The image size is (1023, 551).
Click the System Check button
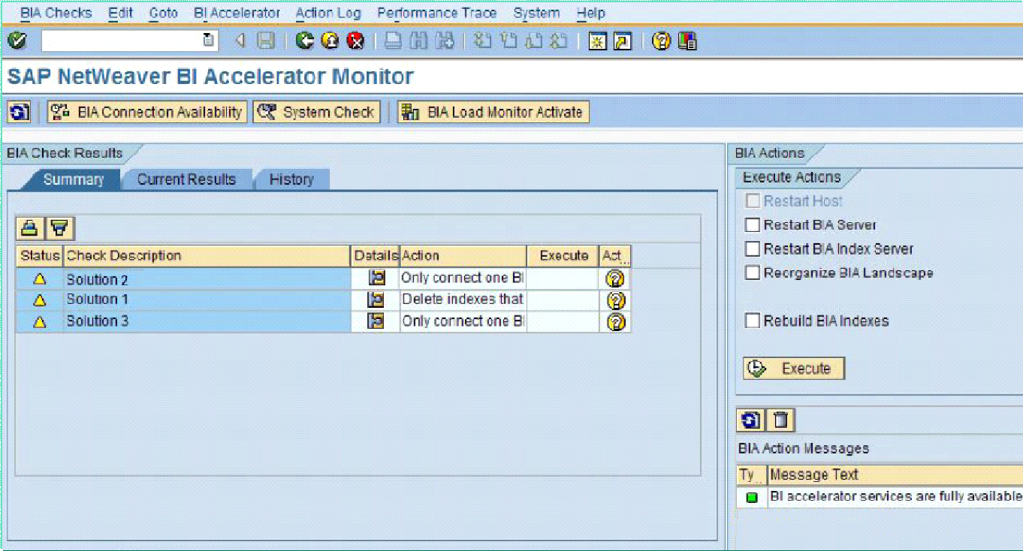tap(316, 113)
